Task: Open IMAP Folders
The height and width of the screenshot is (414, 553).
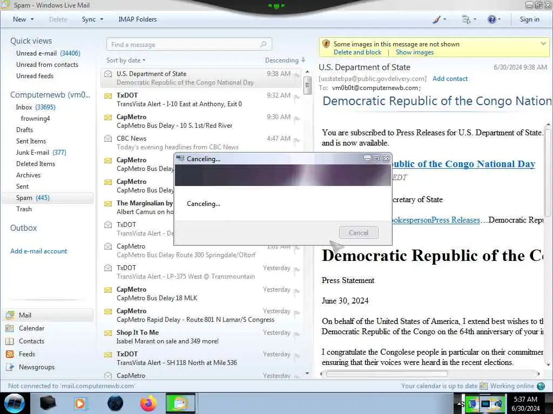Action: pyautogui.click(x=137, y=19)
